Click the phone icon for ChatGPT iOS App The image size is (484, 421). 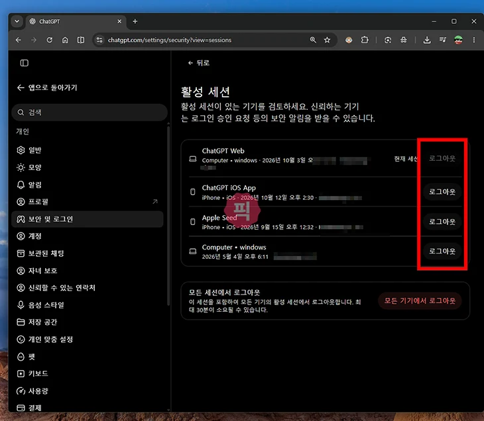(193, 192)
